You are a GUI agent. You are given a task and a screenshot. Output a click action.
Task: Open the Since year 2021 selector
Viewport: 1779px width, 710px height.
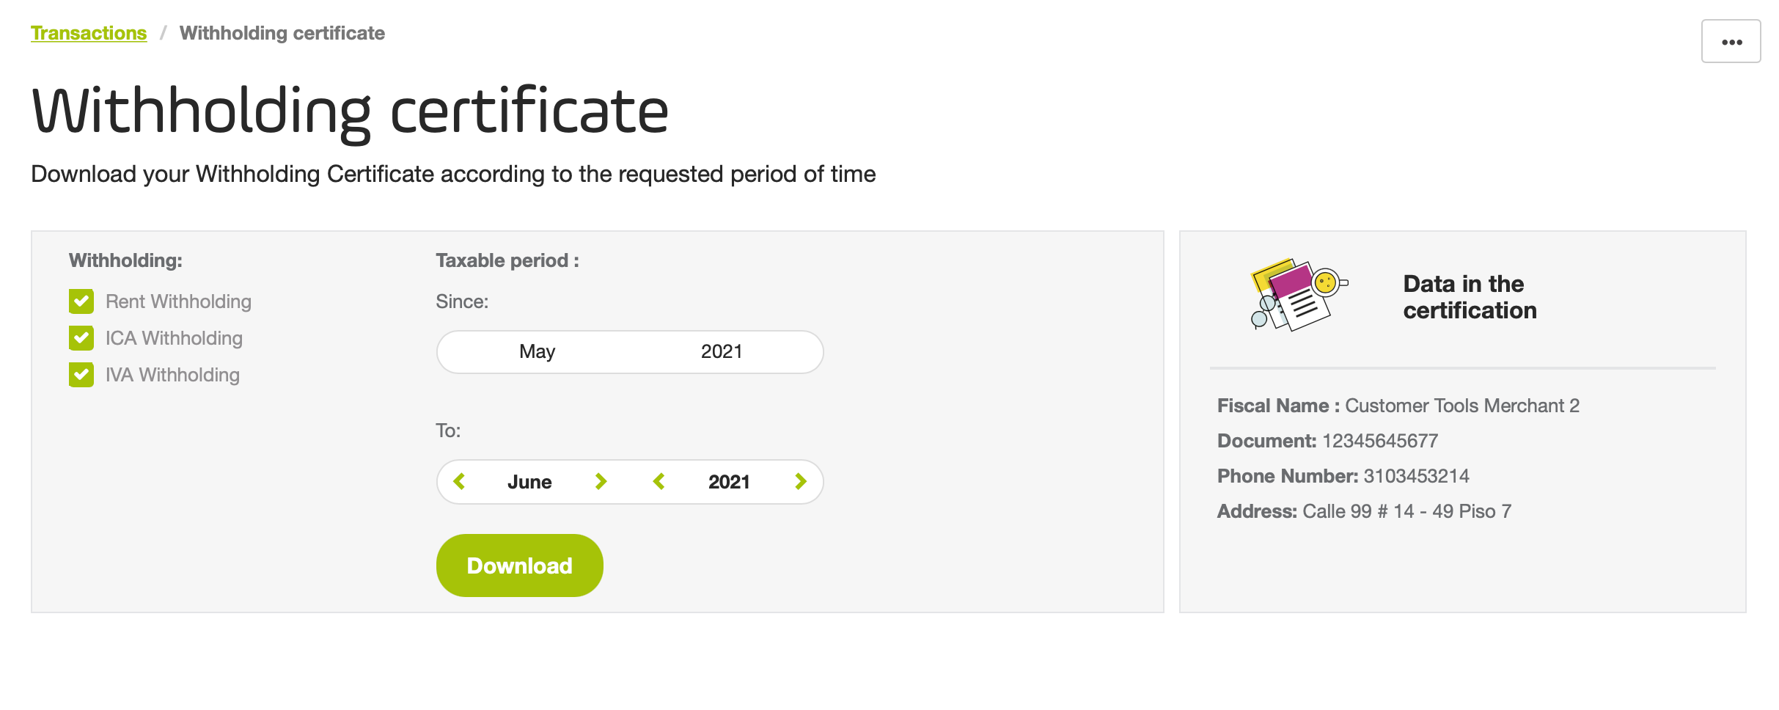[722, 352]
